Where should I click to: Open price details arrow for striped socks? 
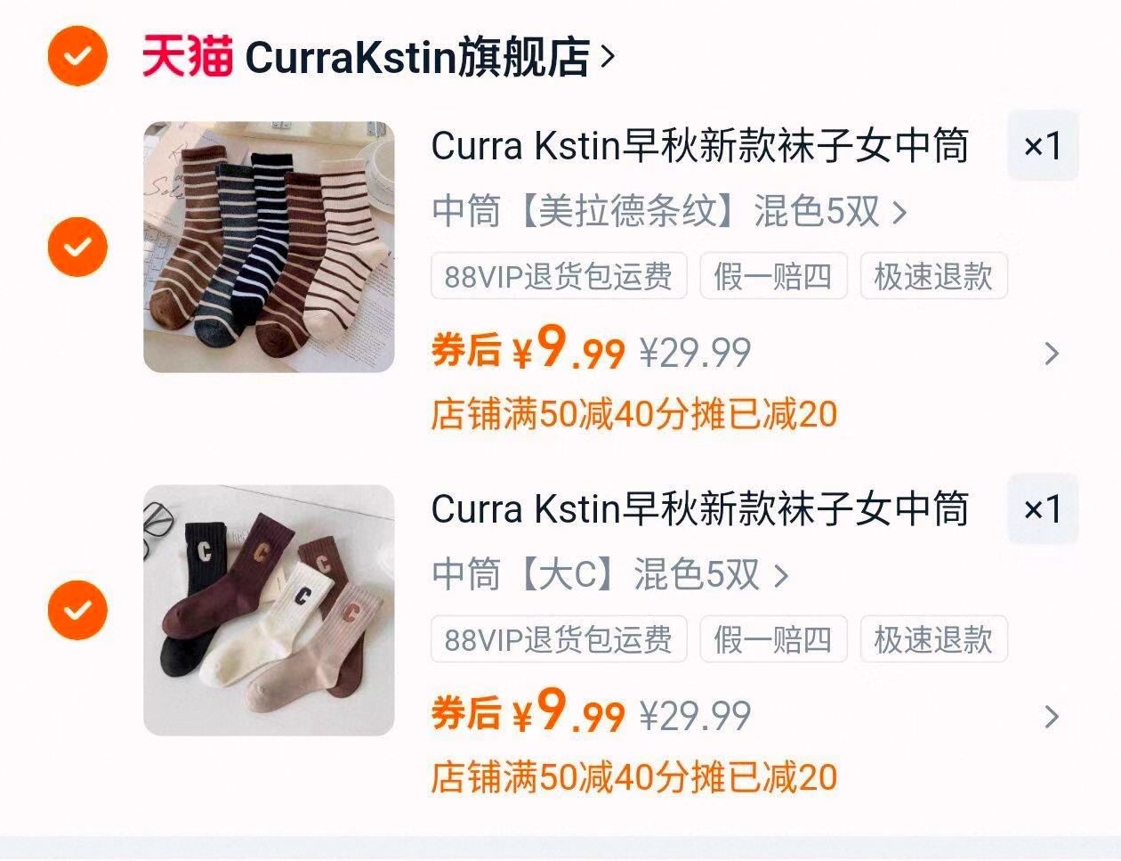(1052, 353)
